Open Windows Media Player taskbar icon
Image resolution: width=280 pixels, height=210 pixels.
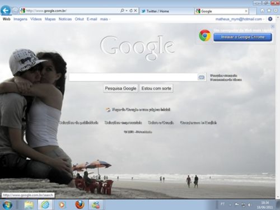62,205
